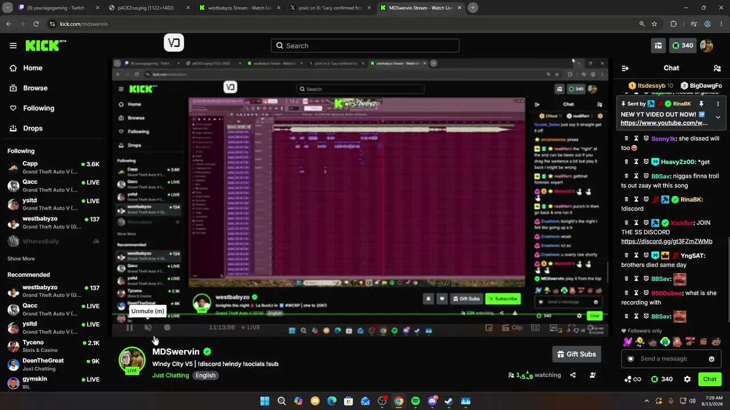
Task: Open Tyceno Slots & Casino channel
Action: pos(54,346)
